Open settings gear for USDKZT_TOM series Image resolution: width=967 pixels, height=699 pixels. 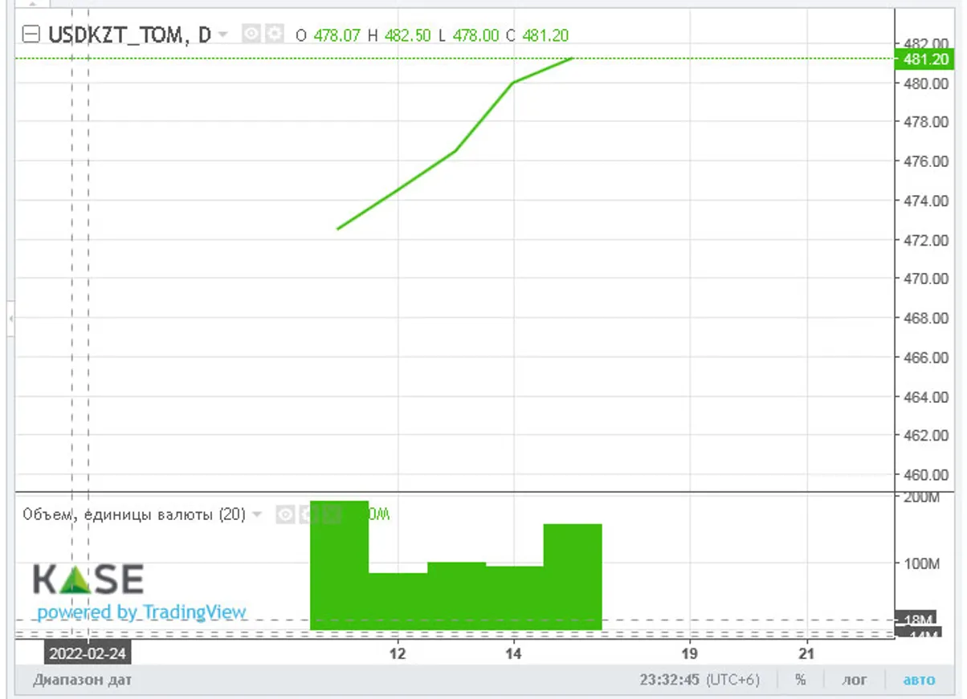(275, 34)
